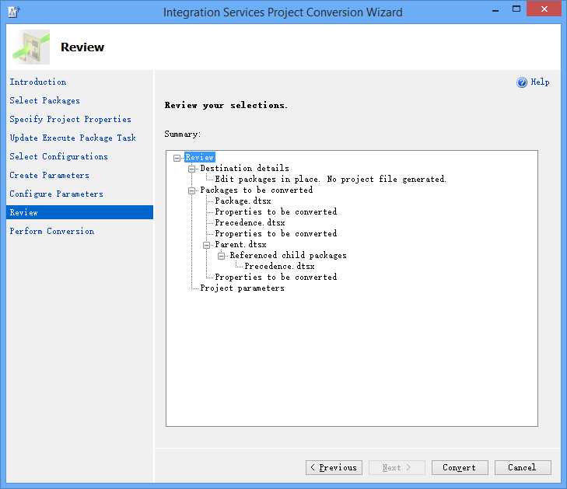Open Specify Project Properties step
The height and width of the screenshot is (489, 567).
pyautogui.click(x=70, y=119)
